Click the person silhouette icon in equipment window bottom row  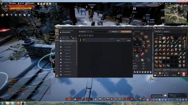tap(151, 72)
